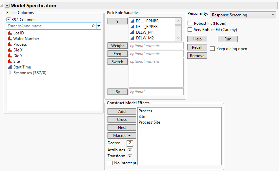Click the Start Time continuous icon
The image size is (279, 171).
10,67
